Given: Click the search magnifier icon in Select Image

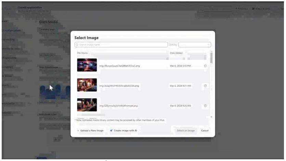Looking at the screenshot, I should coord(77,45).
